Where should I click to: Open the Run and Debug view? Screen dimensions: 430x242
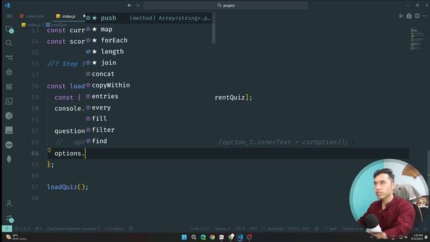click(x=9, y=72)
